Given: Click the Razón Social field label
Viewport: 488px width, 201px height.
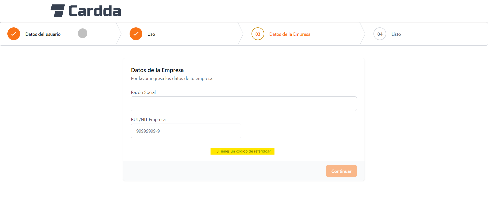Looking at the screenshot, I should (x=143, y=92).
